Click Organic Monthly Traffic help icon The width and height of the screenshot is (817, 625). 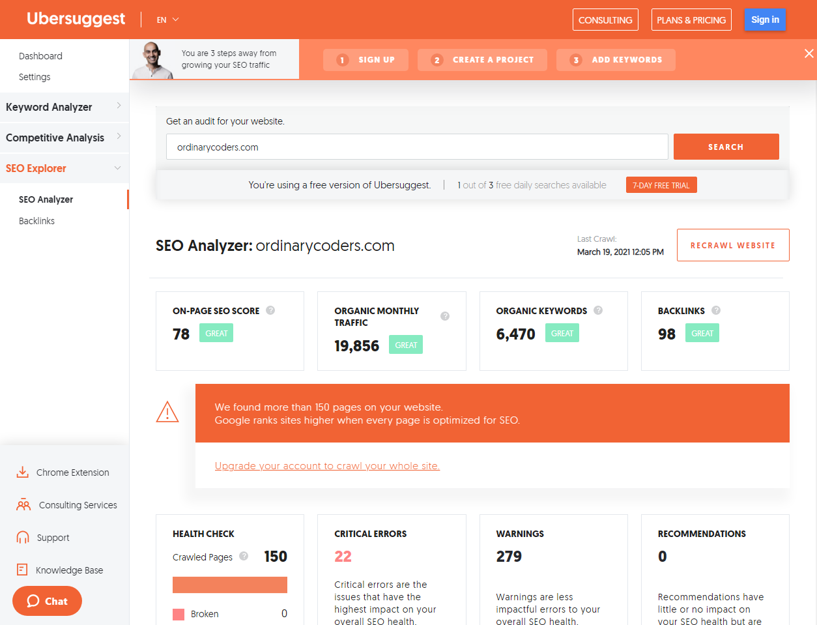coord(445,316)
